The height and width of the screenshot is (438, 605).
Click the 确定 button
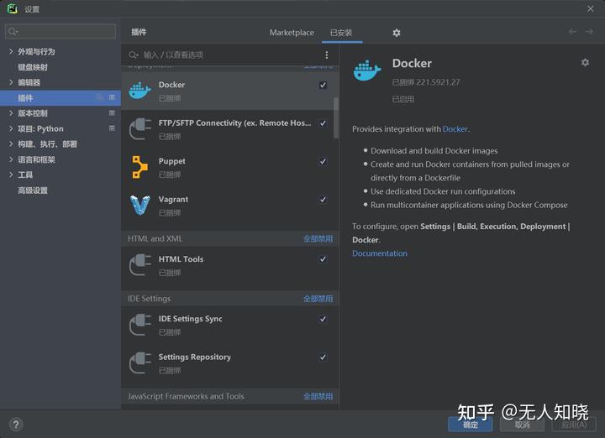point(471,425)
